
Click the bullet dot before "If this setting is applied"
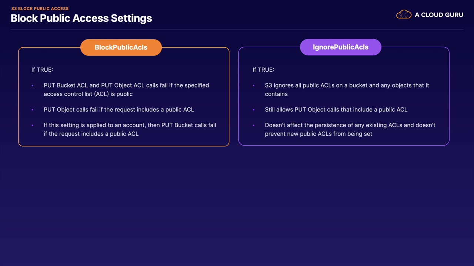tap(33, 125)
